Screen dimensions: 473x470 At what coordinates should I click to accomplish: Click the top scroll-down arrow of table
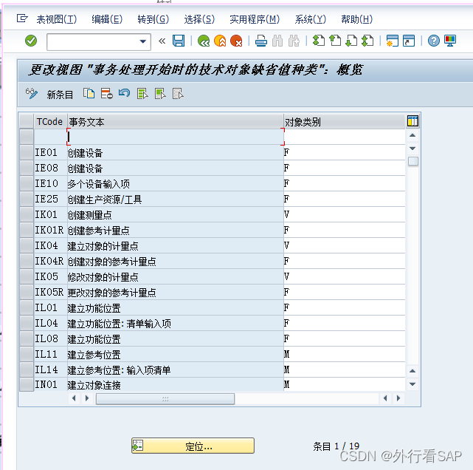(x=412, y=149)
